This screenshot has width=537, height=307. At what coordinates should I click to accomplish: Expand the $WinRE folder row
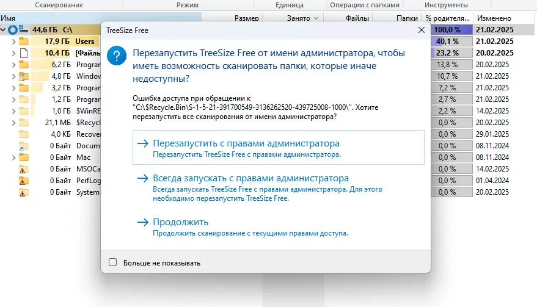[x=13, y=111]
